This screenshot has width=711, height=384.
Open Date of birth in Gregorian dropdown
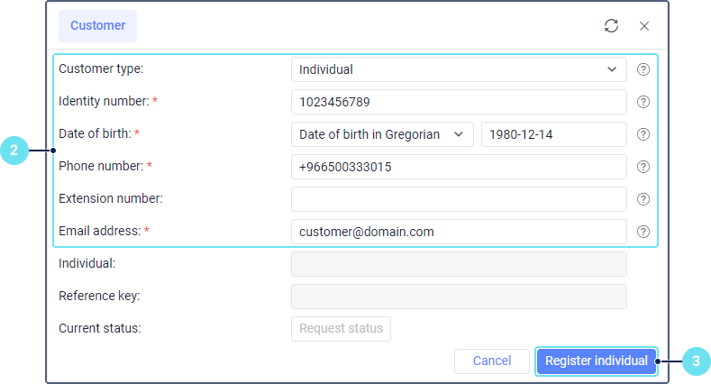pos(382,134)
